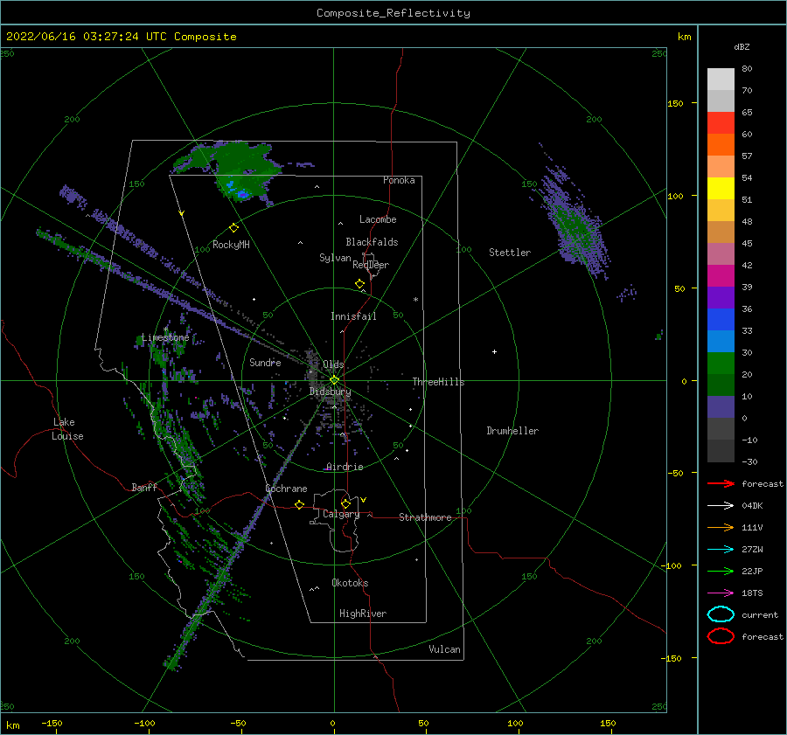Click the bright green 30 dBZ swatch

721,364
